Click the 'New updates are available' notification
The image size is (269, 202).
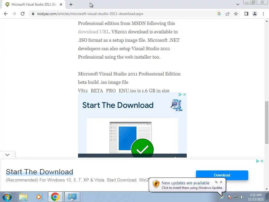point(185,183)
